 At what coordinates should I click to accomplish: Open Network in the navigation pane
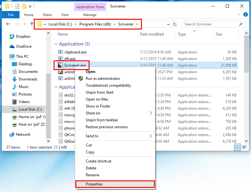(20, 134)
